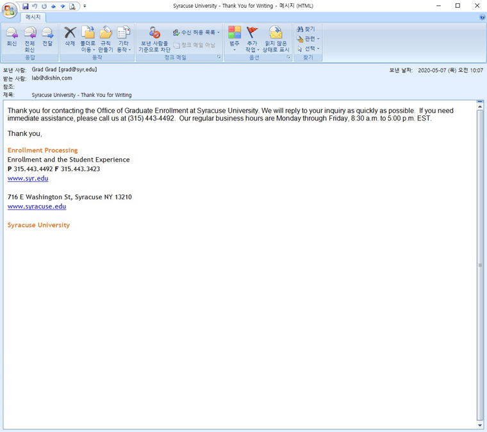Open junk mail group dialog launcher

pyautogui.click(x=219, y=57)
